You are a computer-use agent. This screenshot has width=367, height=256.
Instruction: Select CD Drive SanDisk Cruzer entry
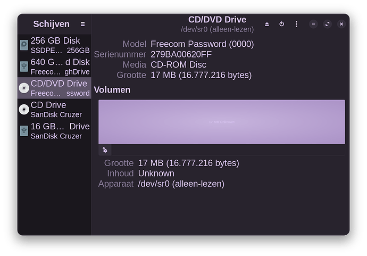coord(60,109)
